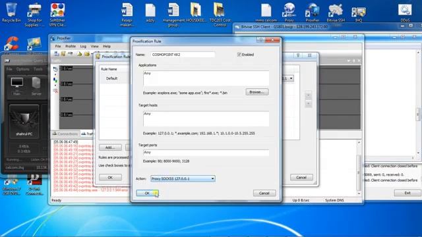The height and width of the screenshot is (237, 422).
Task: Open the Bitvise SSH desktop shortcut
Action: (336, 13)
